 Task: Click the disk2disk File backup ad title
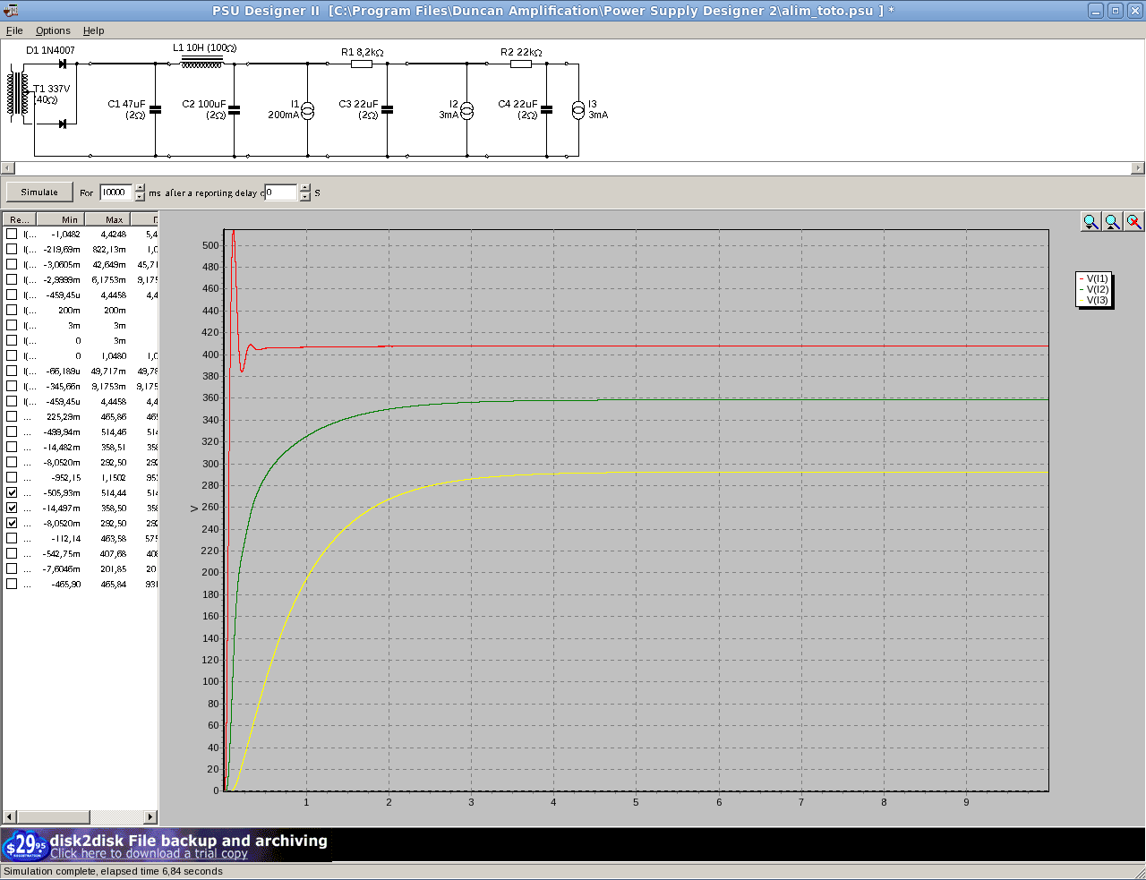[189, 840]
